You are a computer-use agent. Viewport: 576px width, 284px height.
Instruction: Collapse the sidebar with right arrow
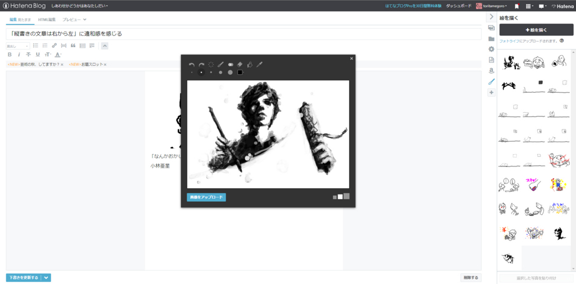click(492, 17)
